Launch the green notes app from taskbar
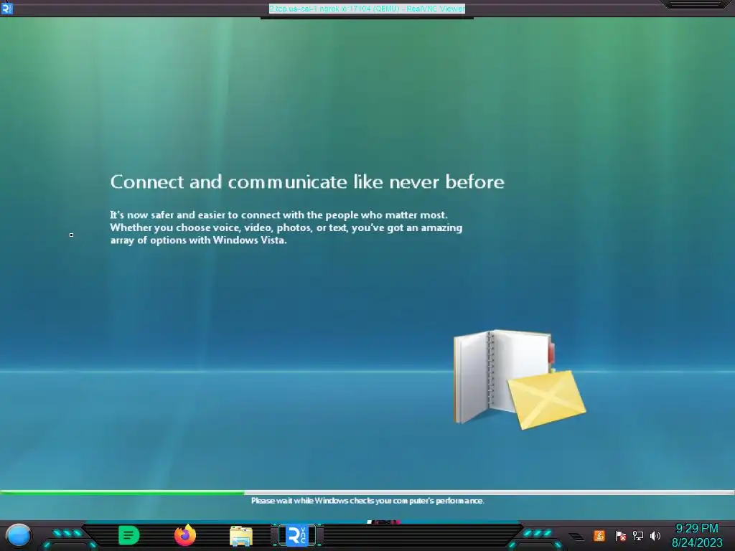 128,535
